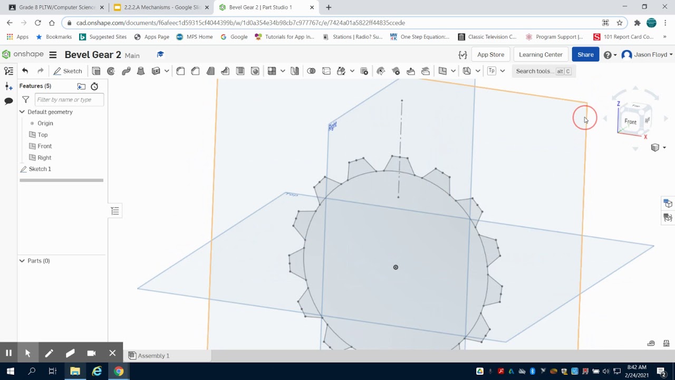Select the Sweep tool

pyautogui.click(x=126, y=71)
